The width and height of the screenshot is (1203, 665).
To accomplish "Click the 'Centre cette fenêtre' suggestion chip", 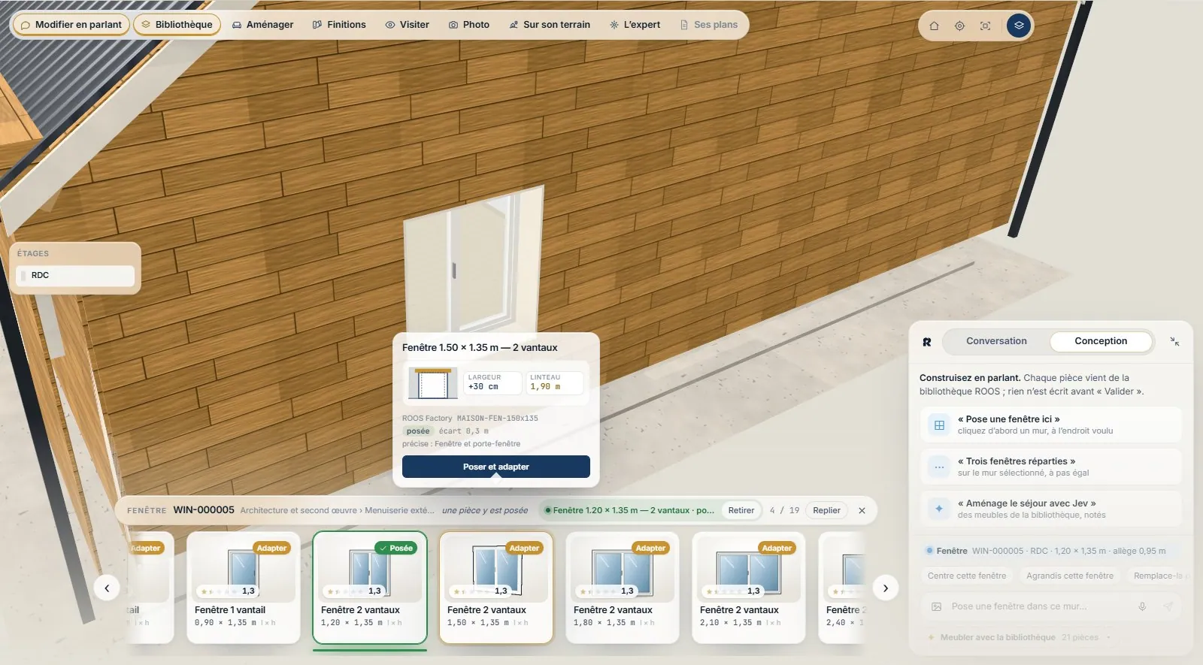I will [x=967, y=576].
